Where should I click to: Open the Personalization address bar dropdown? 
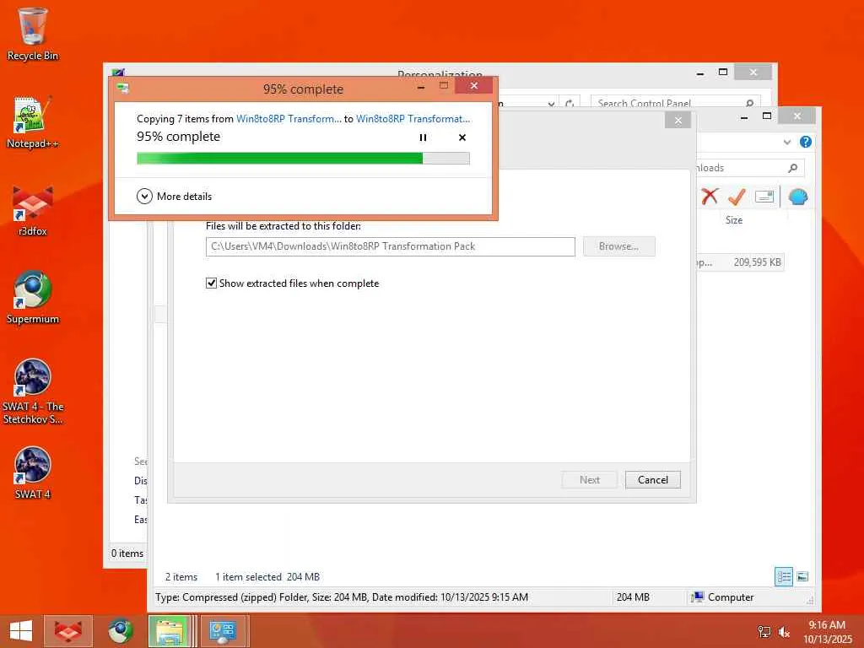point(551,103)
